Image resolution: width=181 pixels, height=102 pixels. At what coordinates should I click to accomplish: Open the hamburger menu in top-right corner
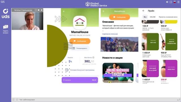pos(178,2)
